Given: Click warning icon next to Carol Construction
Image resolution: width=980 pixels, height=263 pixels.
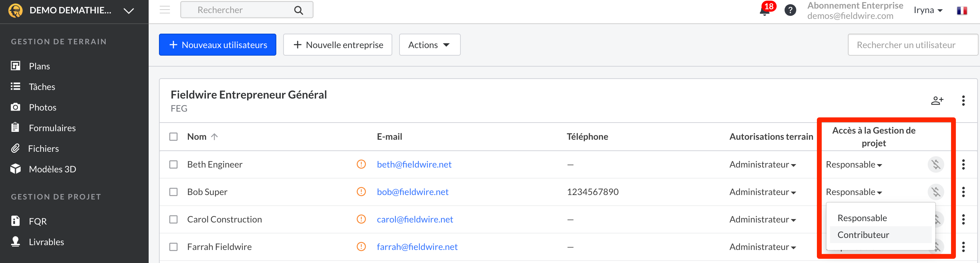Looking at the screenshot, I should pos(361,219).
